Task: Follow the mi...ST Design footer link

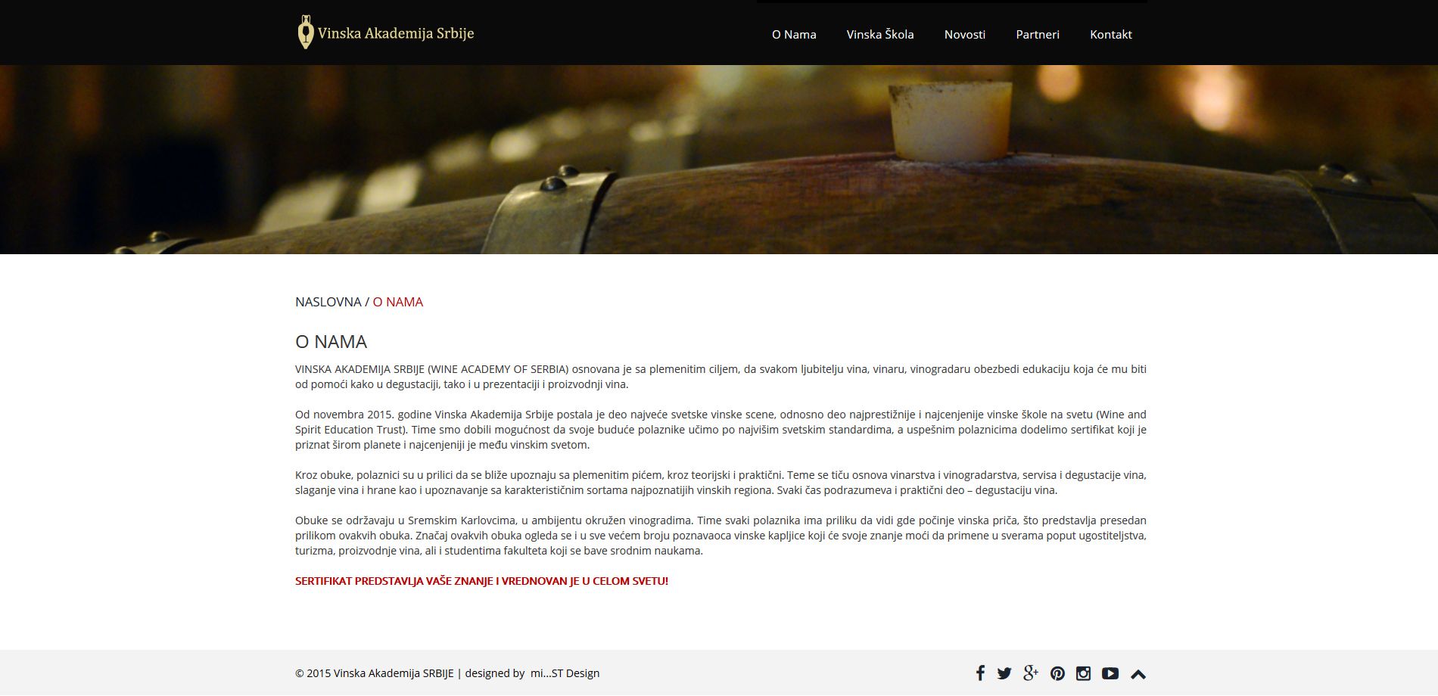Action: [x=565, y=673]
